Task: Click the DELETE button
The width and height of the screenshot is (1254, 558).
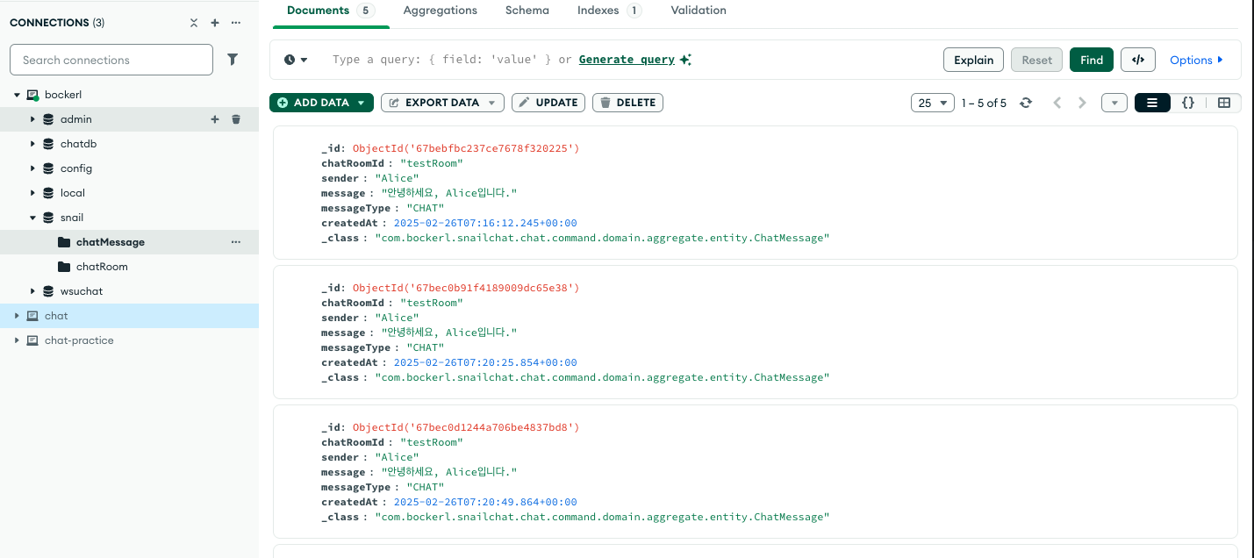Action: click(628, 103)
